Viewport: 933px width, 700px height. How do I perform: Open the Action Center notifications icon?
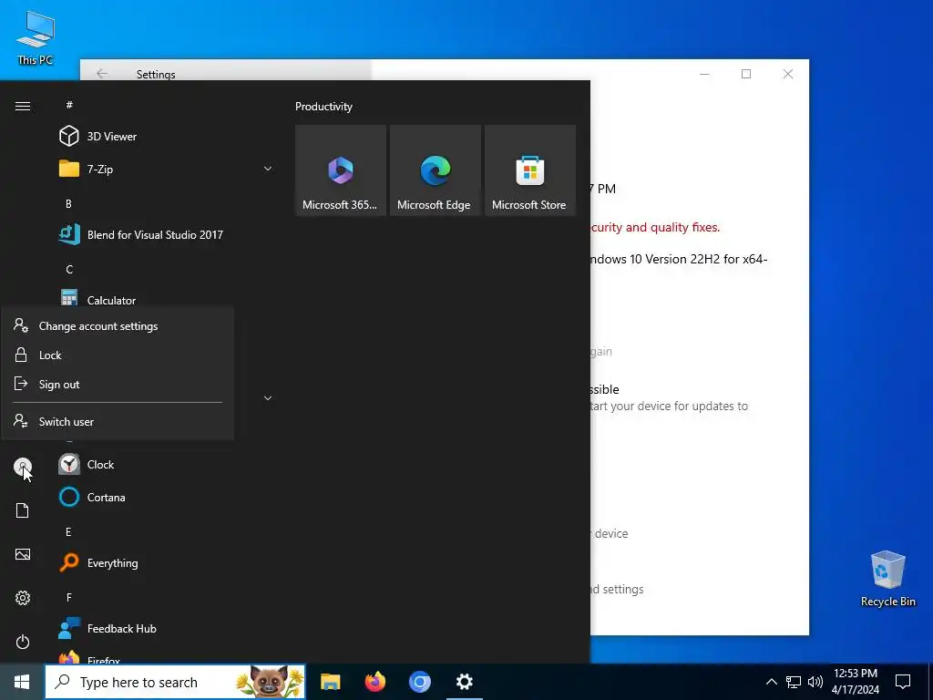pyautogui.click(x=903, y=682)
